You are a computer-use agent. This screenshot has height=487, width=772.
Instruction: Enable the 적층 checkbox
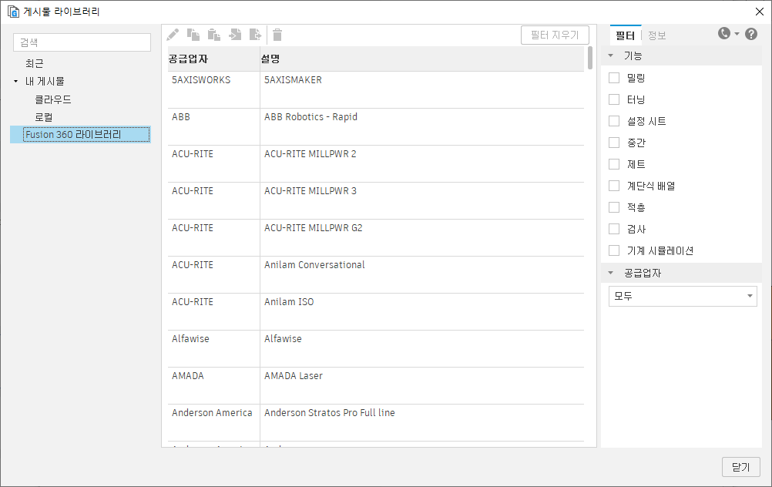point(614,207)
